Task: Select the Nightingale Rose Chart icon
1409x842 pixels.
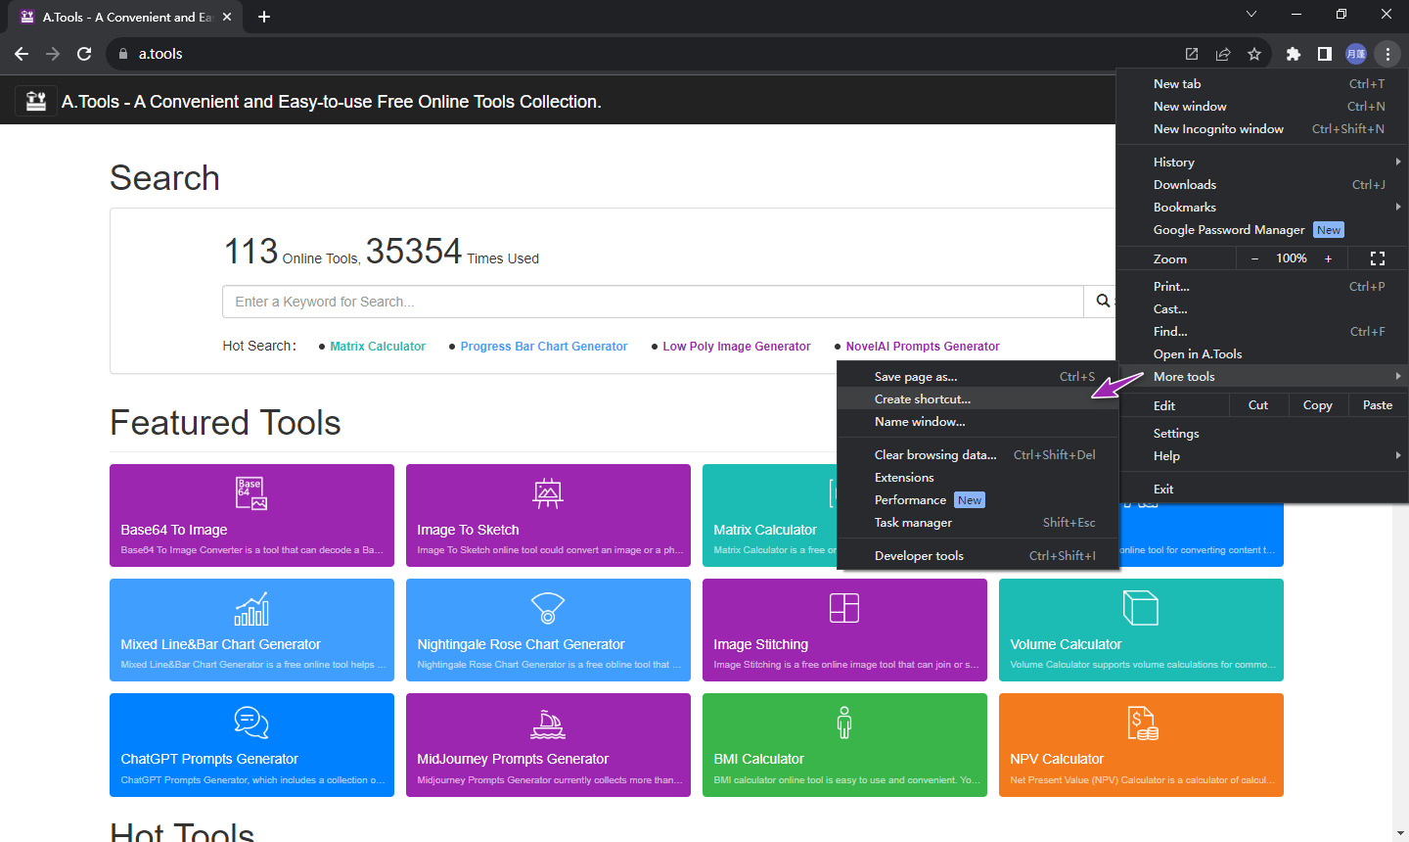Action: pyautogui.click(x=548, y=608)
